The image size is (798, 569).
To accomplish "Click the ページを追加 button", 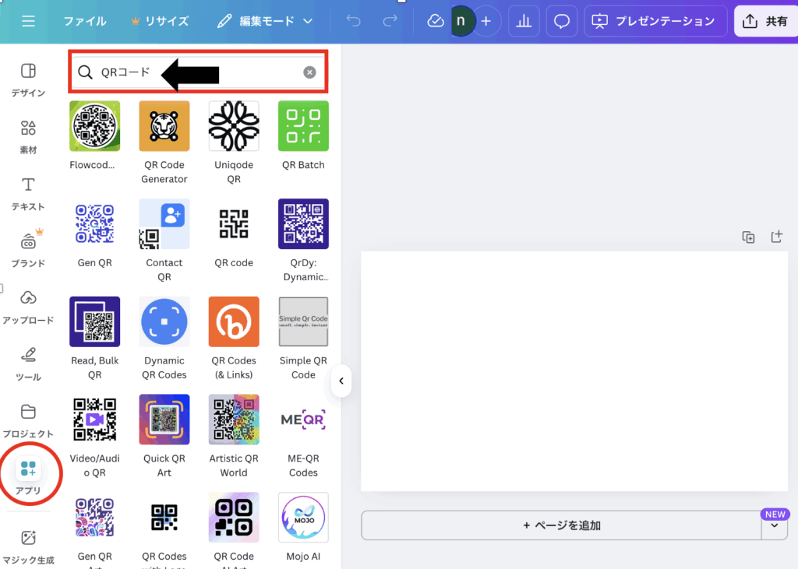I will (x=561, y=525).
